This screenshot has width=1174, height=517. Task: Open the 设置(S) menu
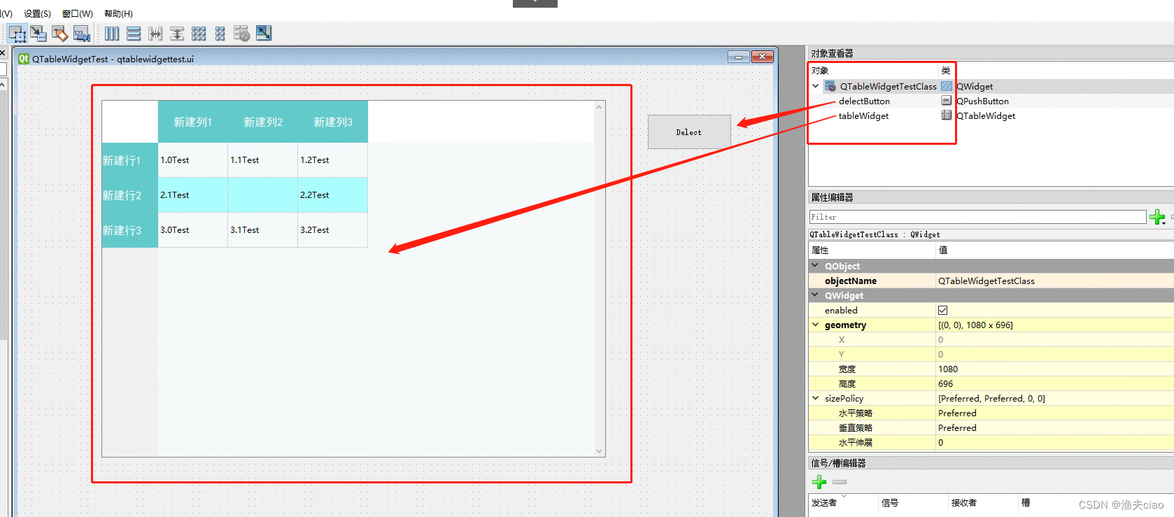(37, 13)
